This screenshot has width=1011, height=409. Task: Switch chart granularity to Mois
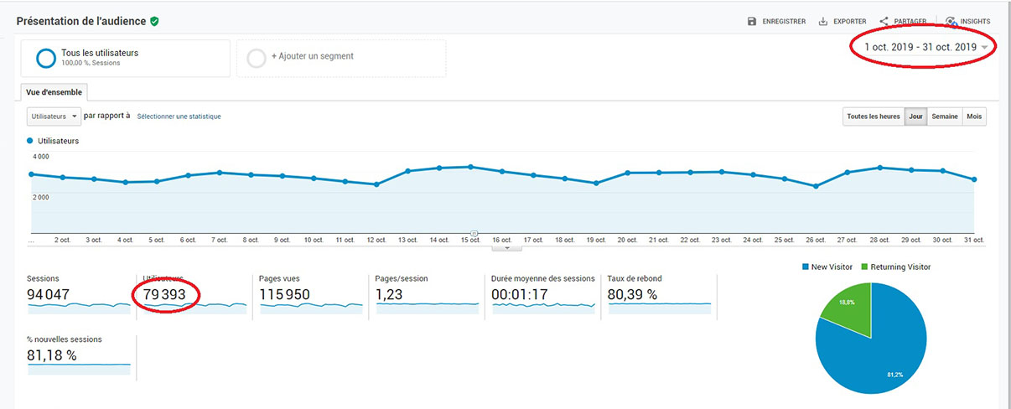[x=973, y=116]
